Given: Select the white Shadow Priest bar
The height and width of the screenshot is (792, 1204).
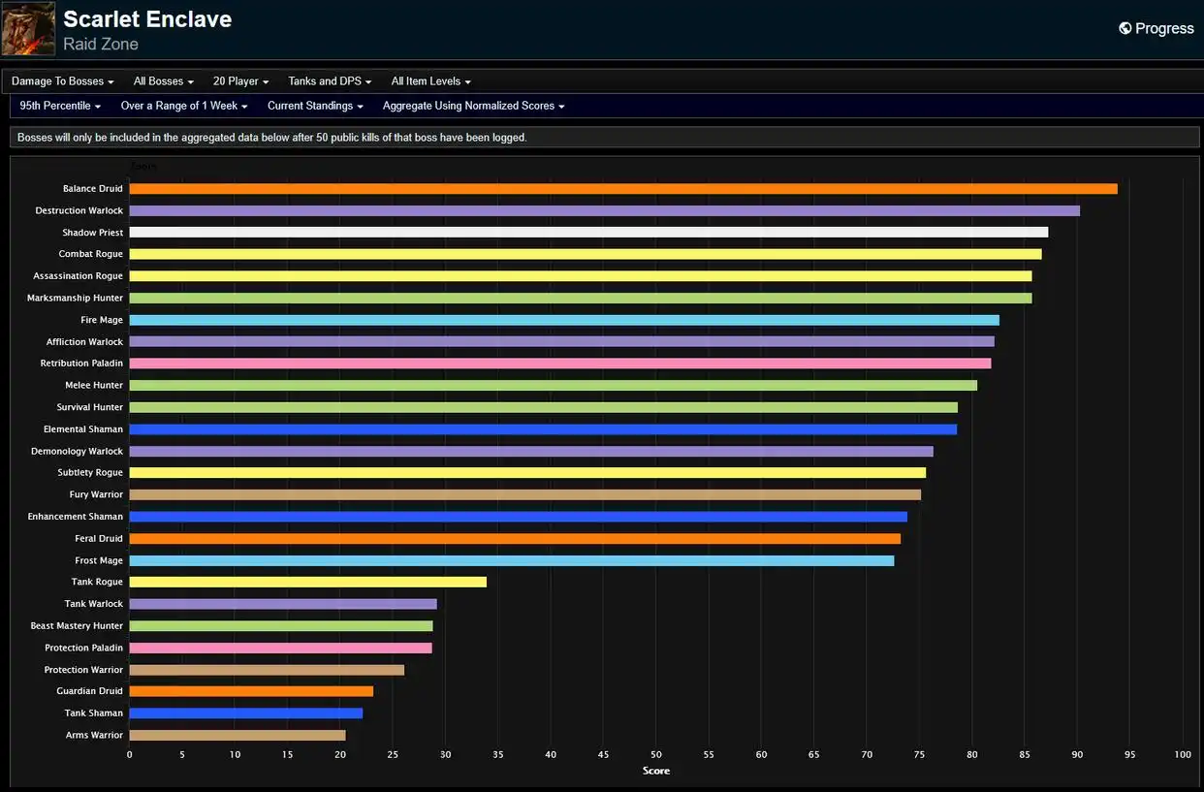Looking at the screenshot, I should tap(588, 233).
